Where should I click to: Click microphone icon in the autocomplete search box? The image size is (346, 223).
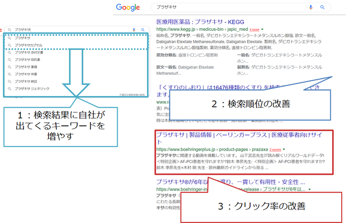pyautogui.click(x=134, y=30)
